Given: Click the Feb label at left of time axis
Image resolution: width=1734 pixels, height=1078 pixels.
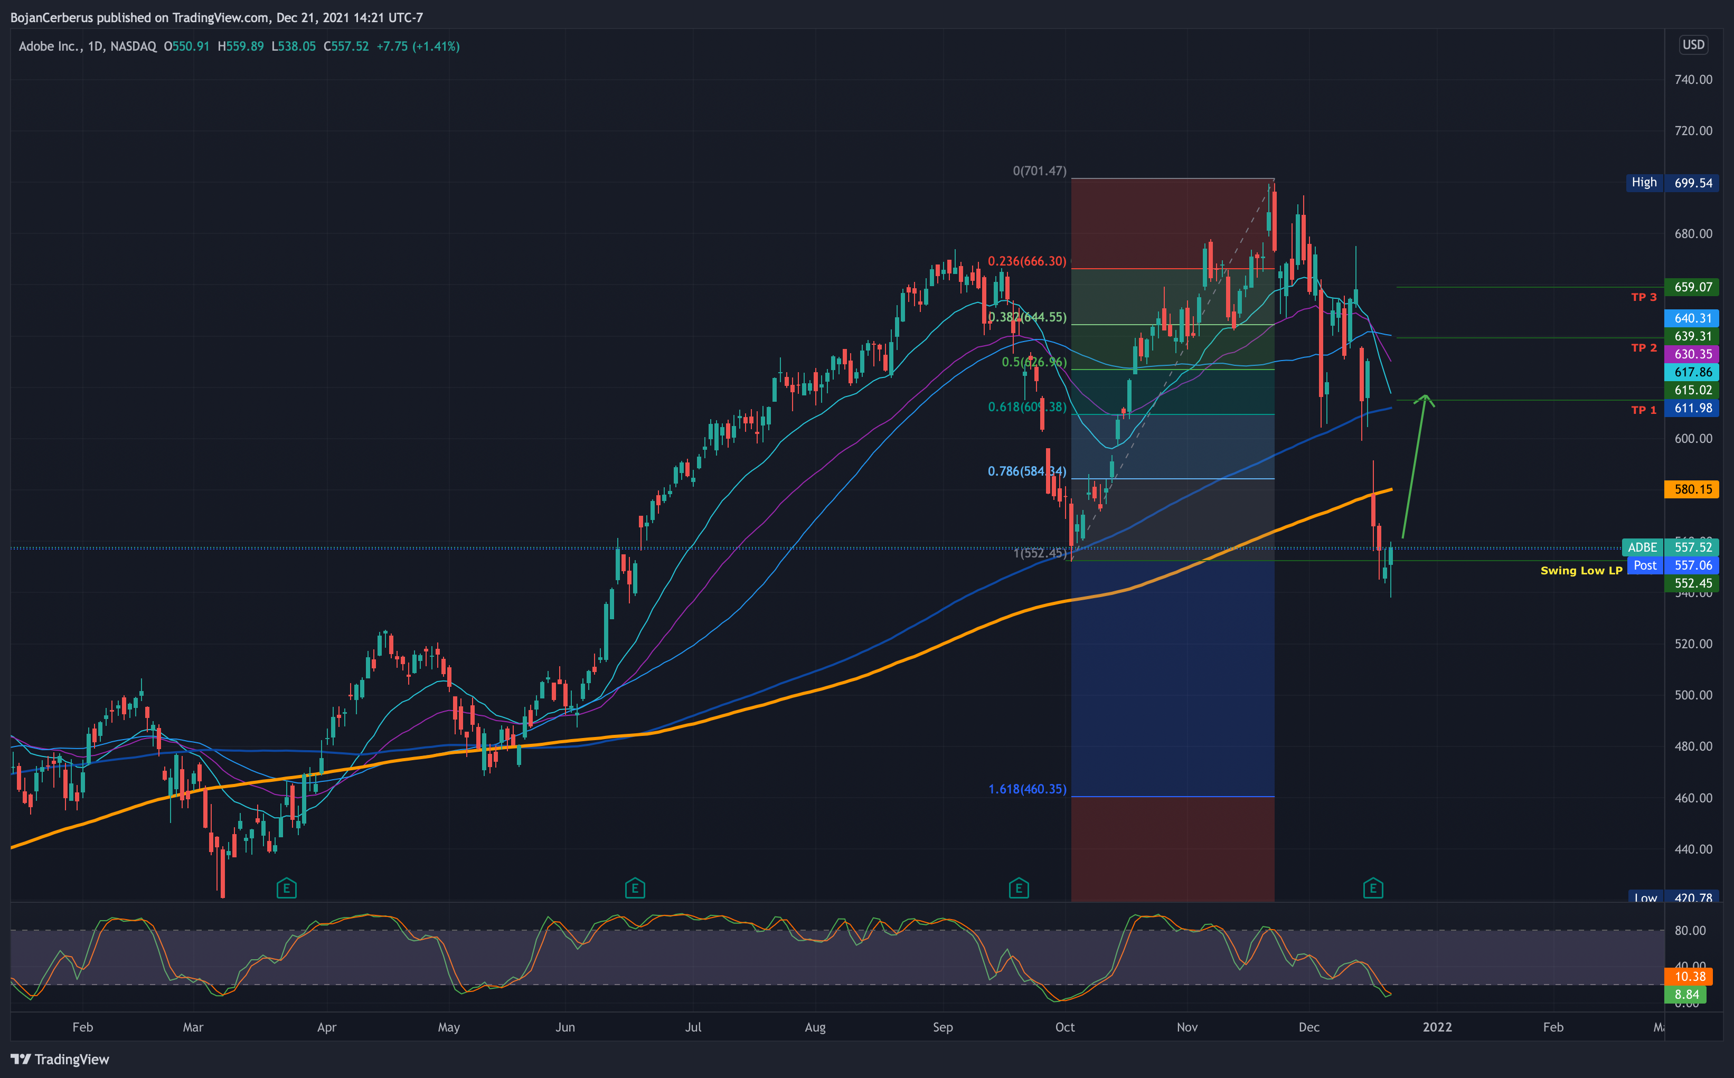Looking at the screenshot, I should pyautogui.click(x=83, y=1027).
